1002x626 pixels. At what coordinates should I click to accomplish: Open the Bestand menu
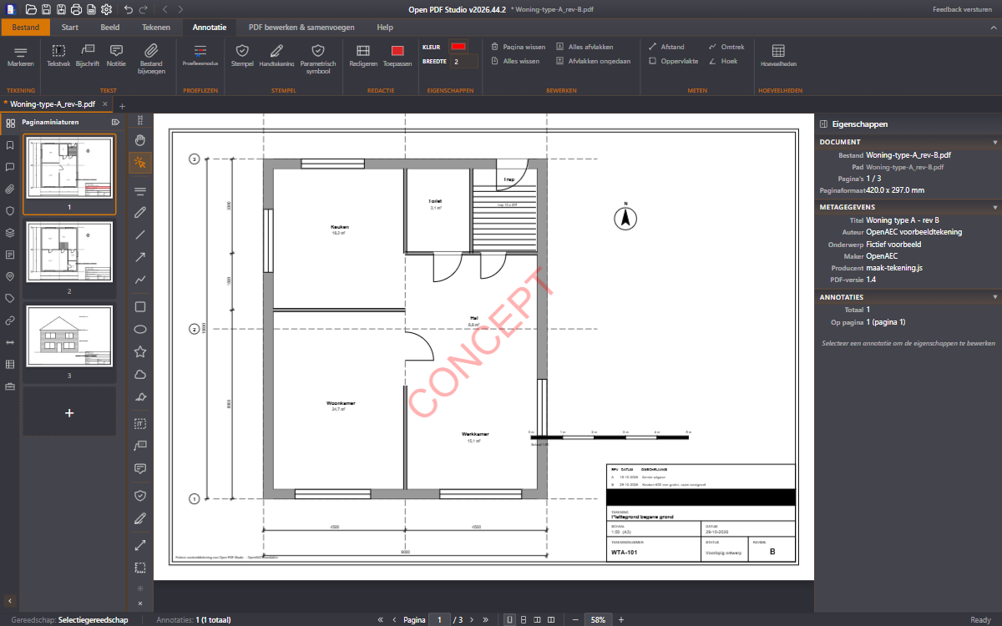point(26,28)
